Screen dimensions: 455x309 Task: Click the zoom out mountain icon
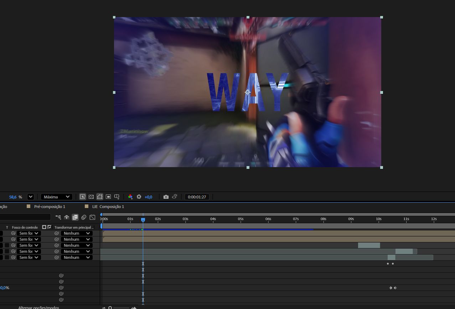click(104, 308)
